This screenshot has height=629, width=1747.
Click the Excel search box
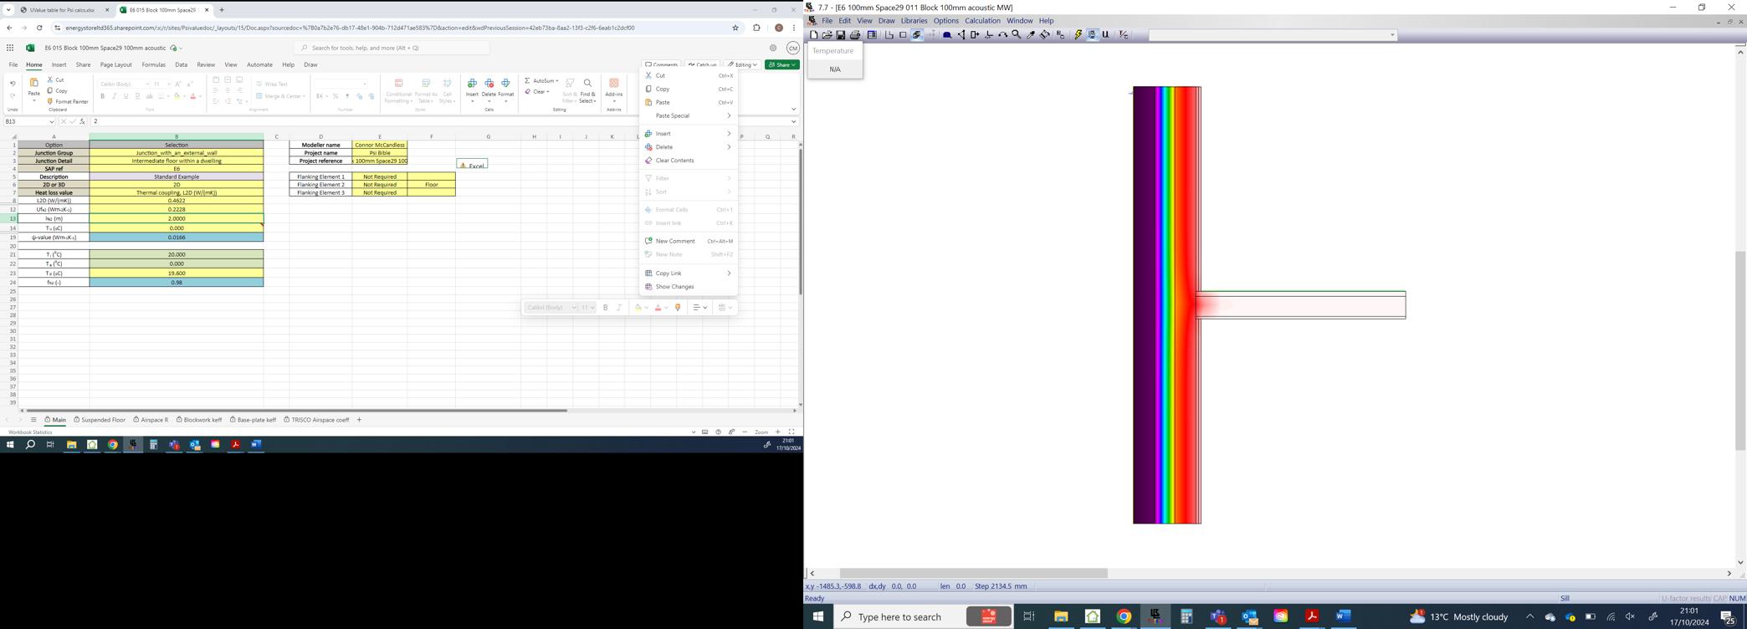[x=392, y=49]
